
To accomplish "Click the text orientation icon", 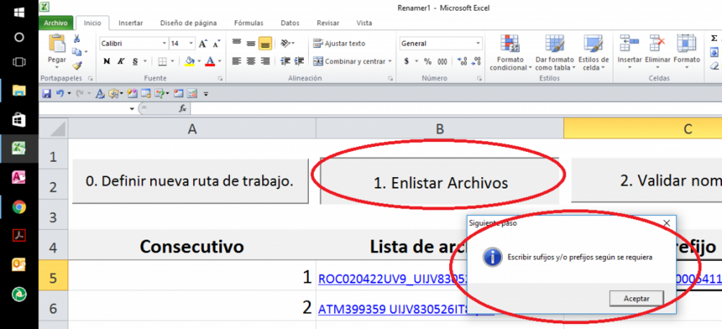I will [286, 44].
